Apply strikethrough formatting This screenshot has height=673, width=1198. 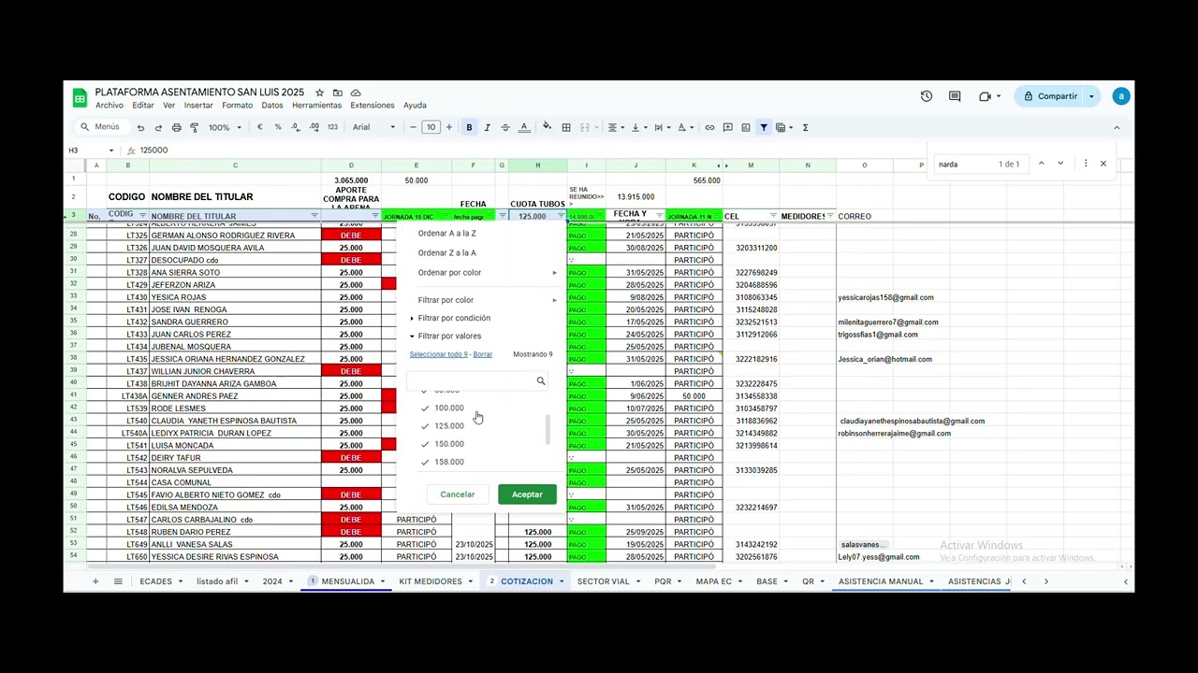coord(505,127)
